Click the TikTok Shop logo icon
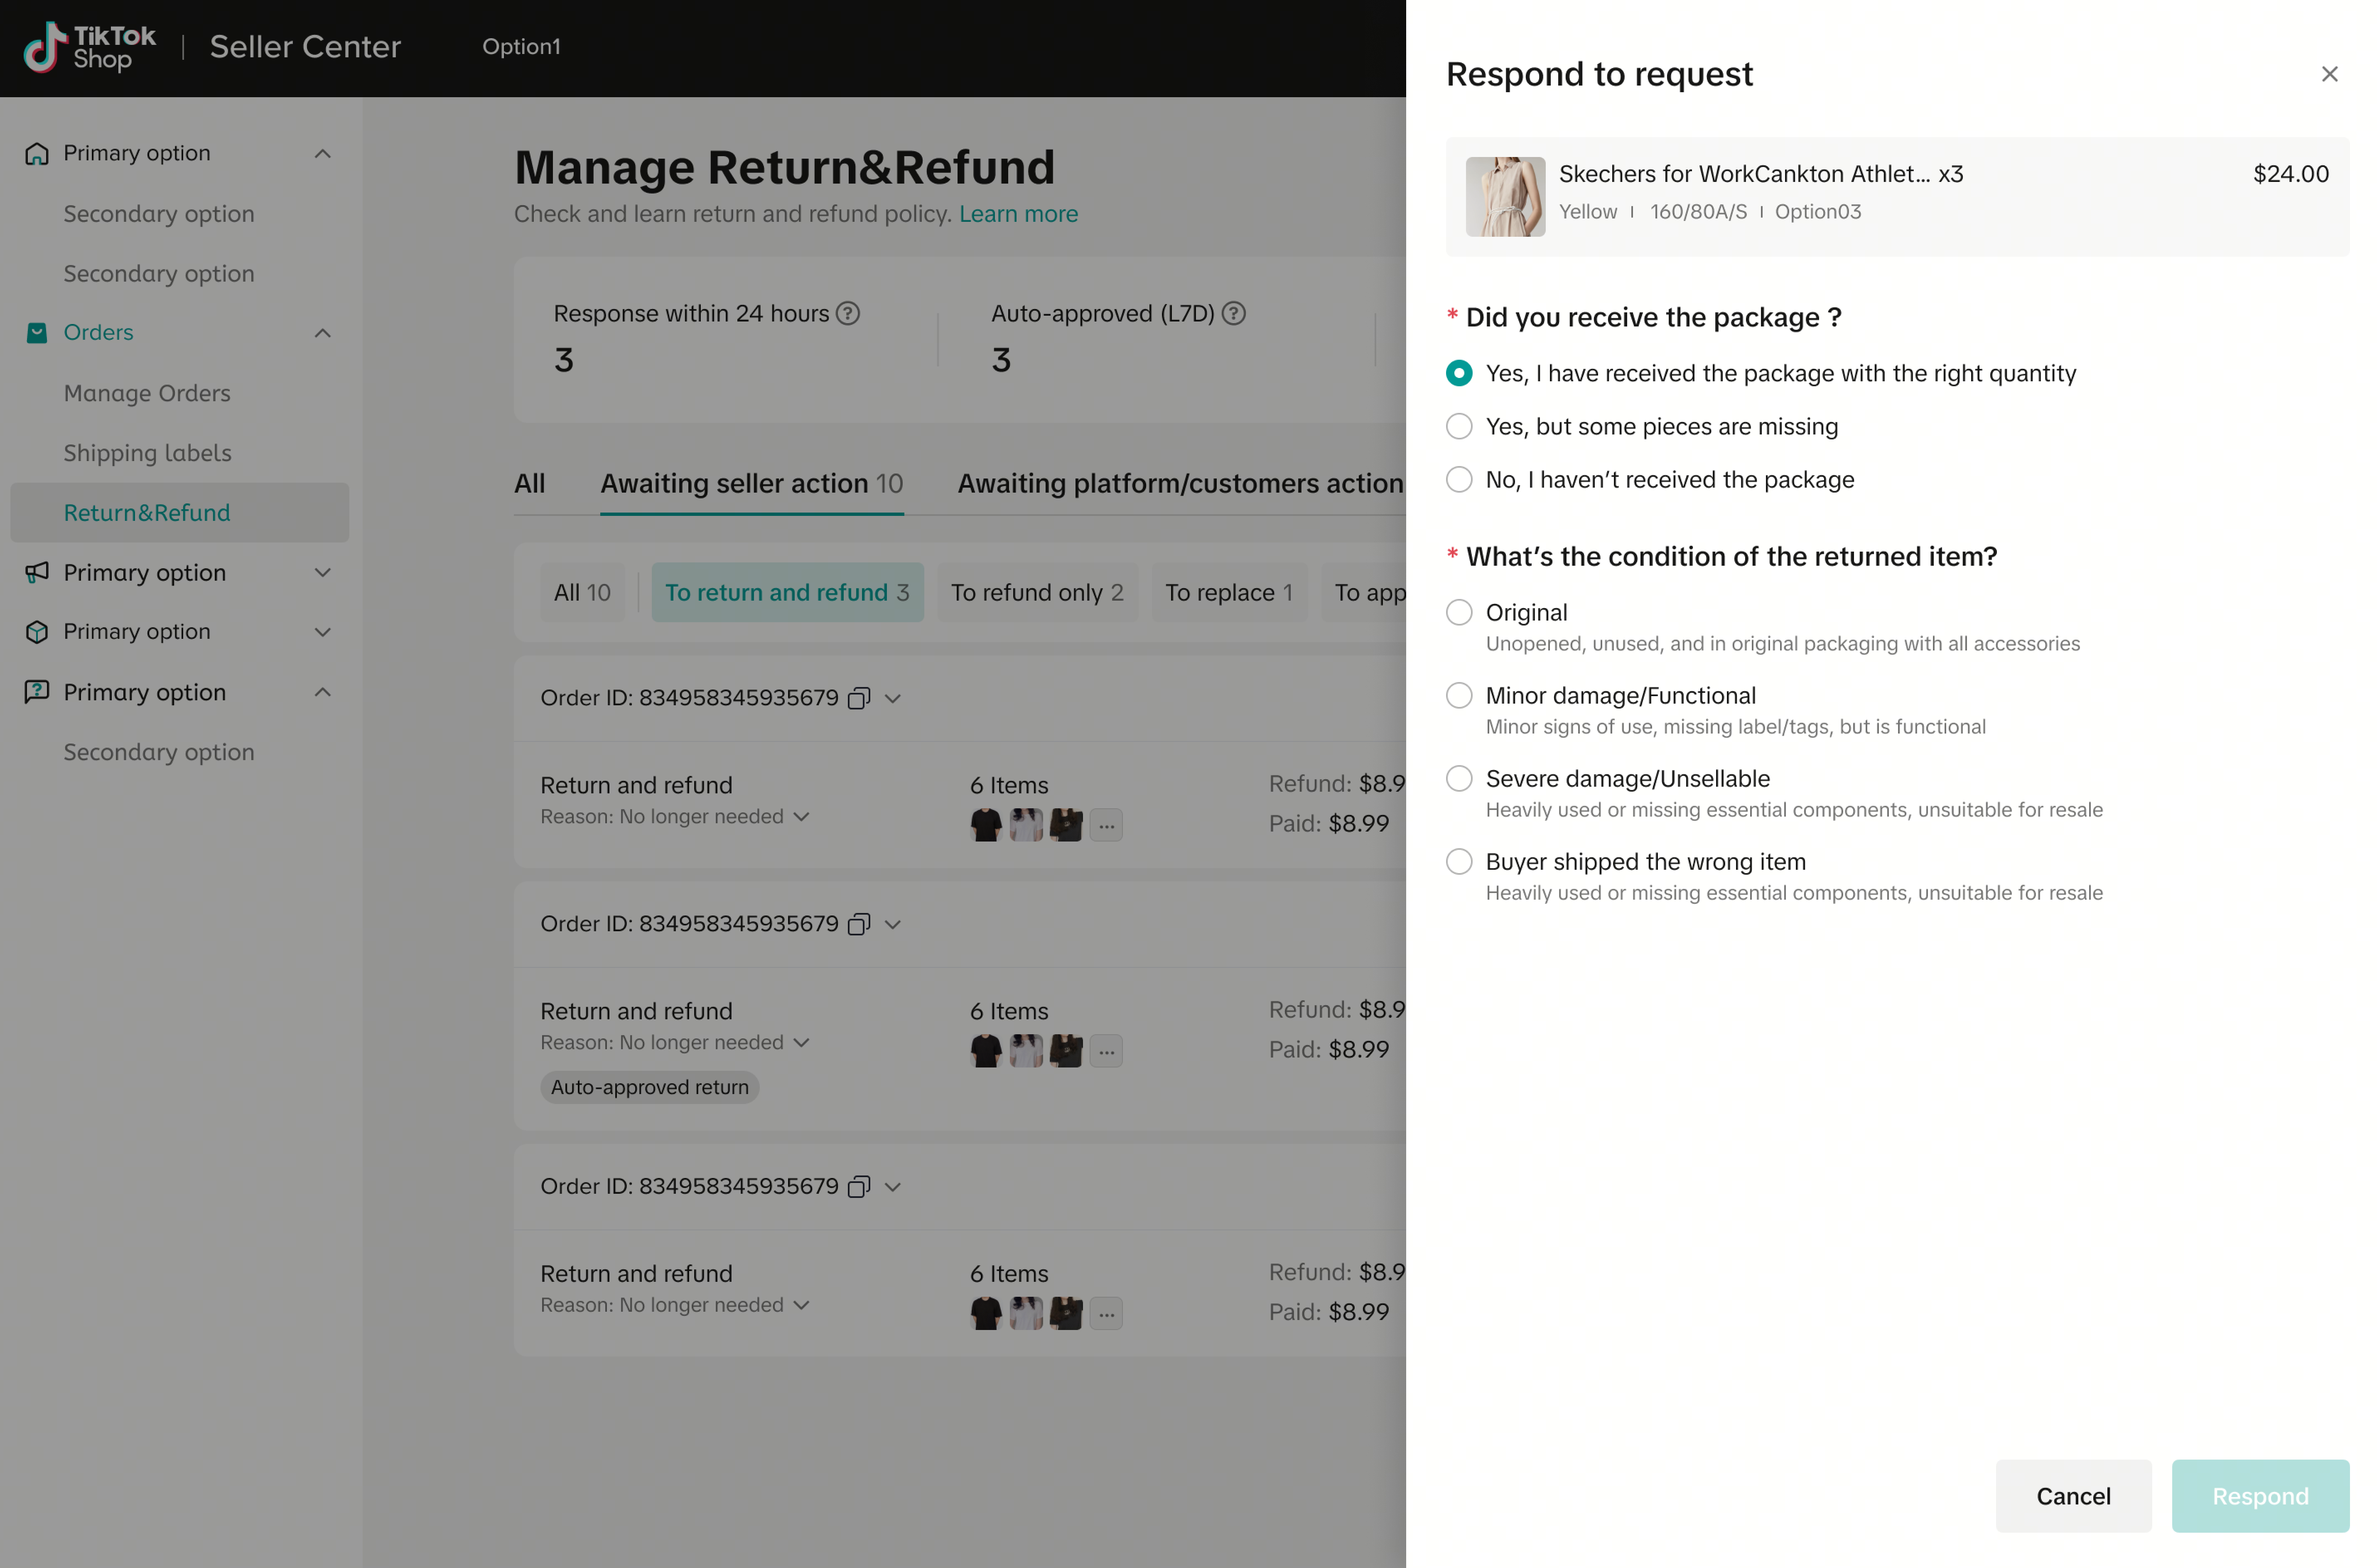The height and width of the screenshot is (1568, 2377). [x=45, y=47]
